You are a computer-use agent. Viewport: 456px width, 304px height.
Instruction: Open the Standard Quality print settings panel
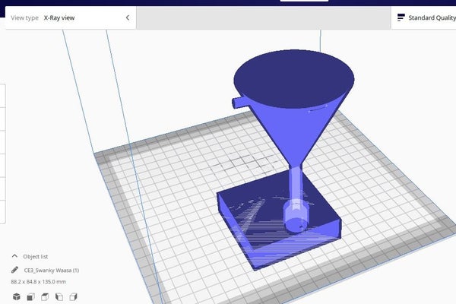tap(423, 17)
